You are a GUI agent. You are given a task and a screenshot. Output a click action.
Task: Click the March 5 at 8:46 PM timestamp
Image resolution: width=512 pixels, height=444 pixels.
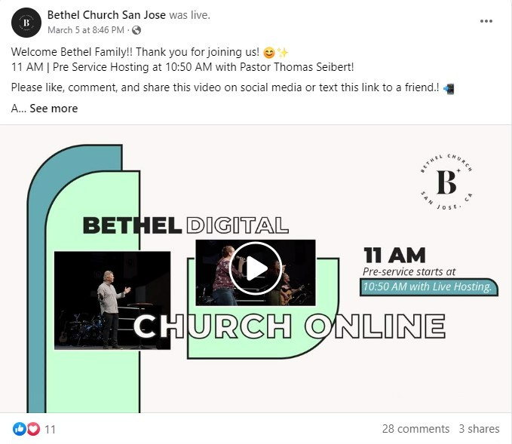86,30
